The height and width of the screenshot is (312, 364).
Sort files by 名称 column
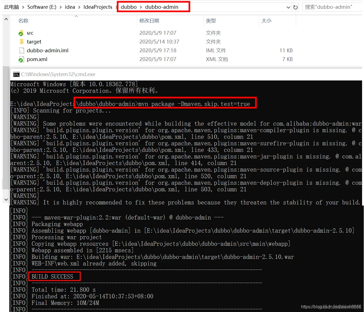tap(23, 21)
